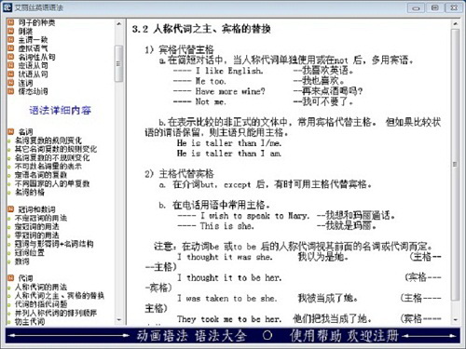
Task: Click the orange icon beside 名词 heading
Action: pos(11,131)
